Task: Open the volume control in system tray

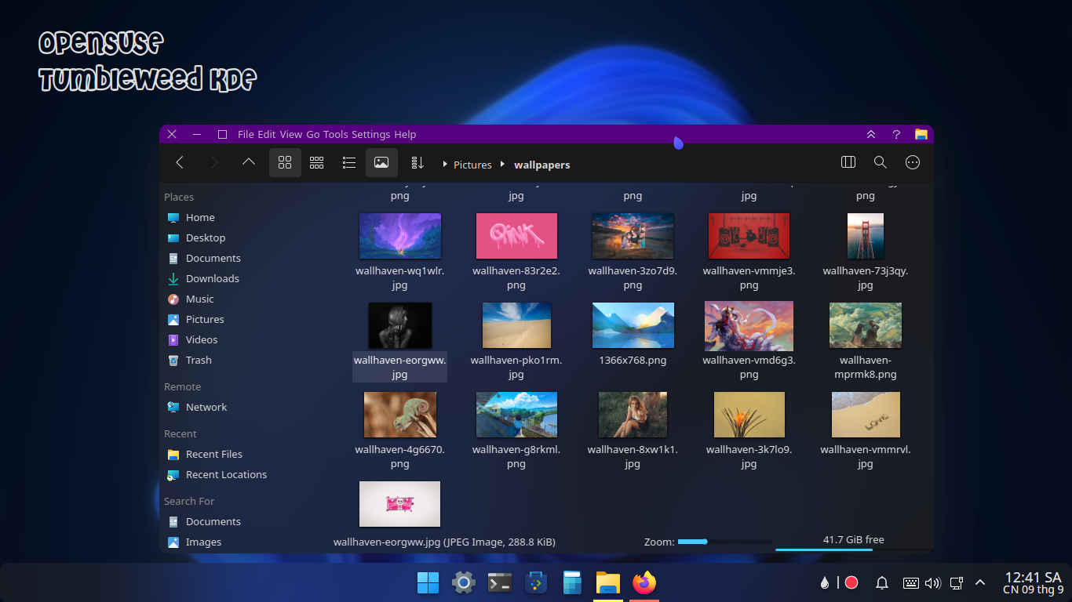Action: 933,582
